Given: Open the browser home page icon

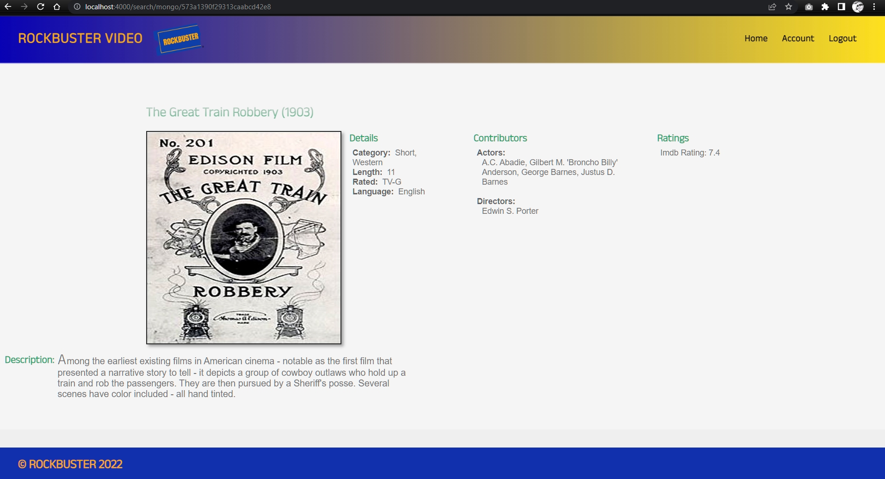Looking at the screenshot, I should tap(56, 6).
